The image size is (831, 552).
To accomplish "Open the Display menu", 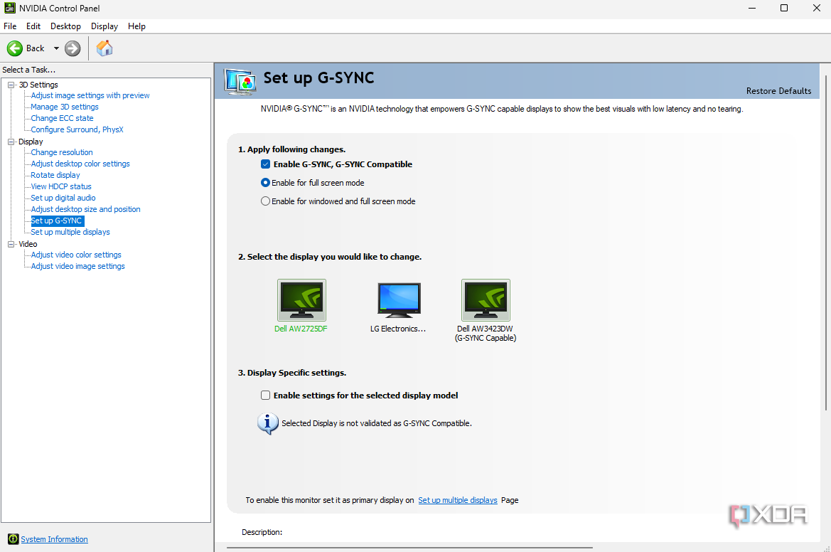I will (x=104, y=26).
